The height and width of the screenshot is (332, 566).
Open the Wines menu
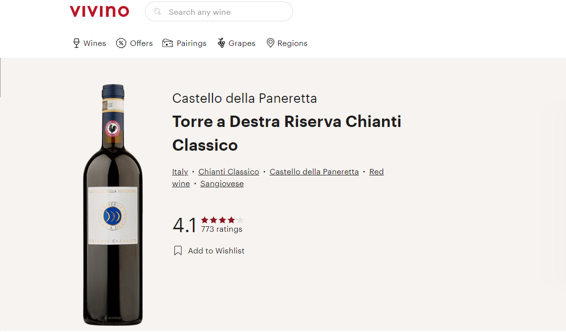point(89,43)
